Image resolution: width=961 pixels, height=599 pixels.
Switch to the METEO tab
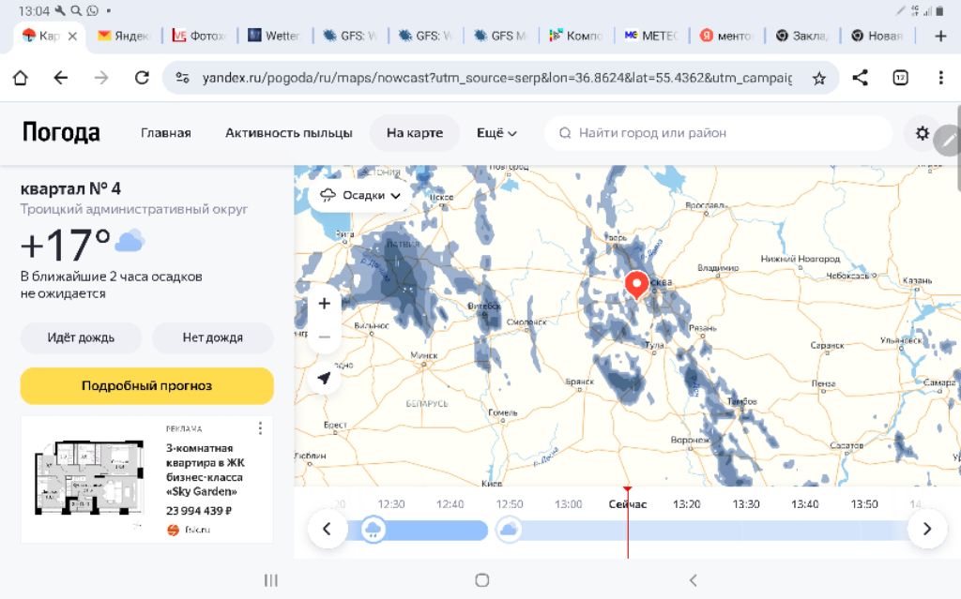tap(651, 37)
